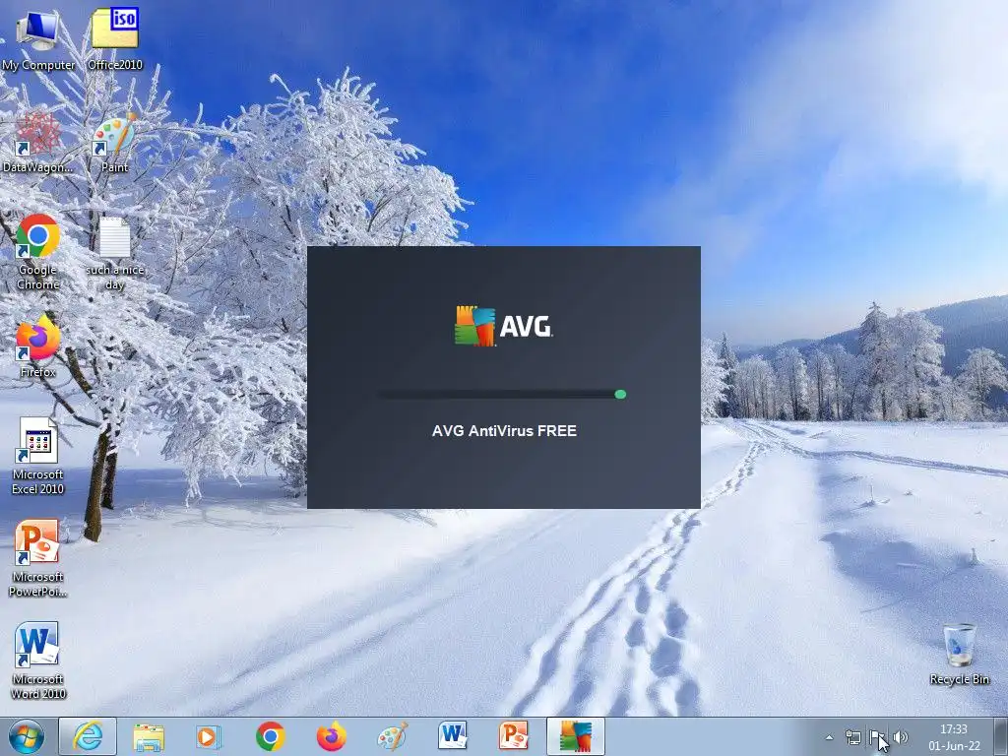Select the Paint desktop shortcut
Screen dimensions: 1008x756
pyautogui.click(x=114, y=142)
